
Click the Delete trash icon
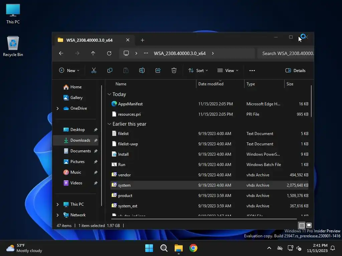pos(174,70)
